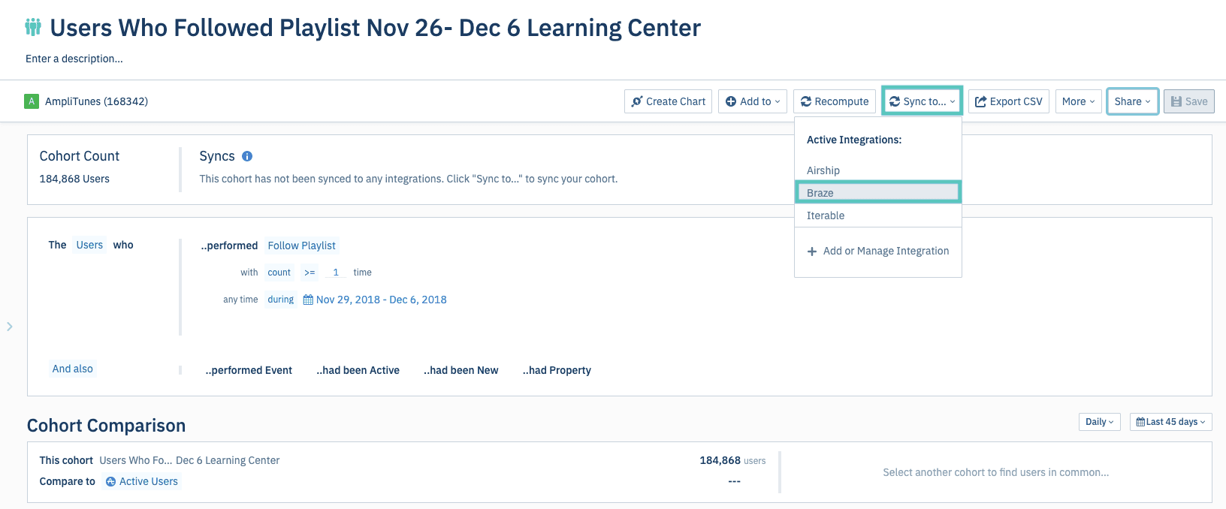1226x509 pixels.
Task: Select Iterable integration option
Action: (x=826, y=215)
